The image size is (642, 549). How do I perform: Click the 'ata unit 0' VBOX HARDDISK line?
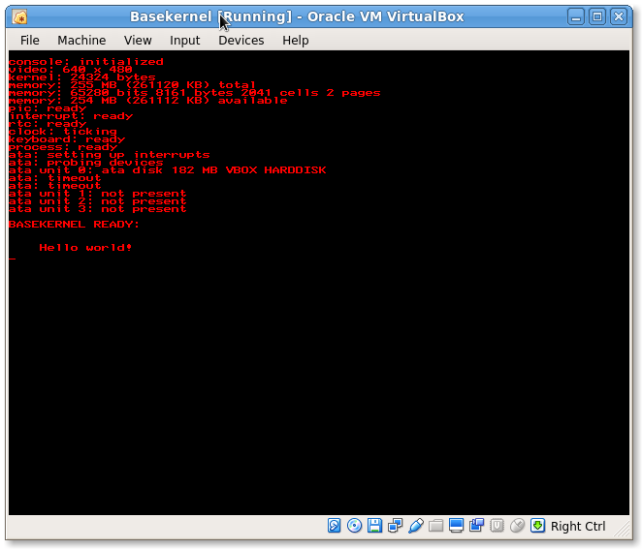168,170
